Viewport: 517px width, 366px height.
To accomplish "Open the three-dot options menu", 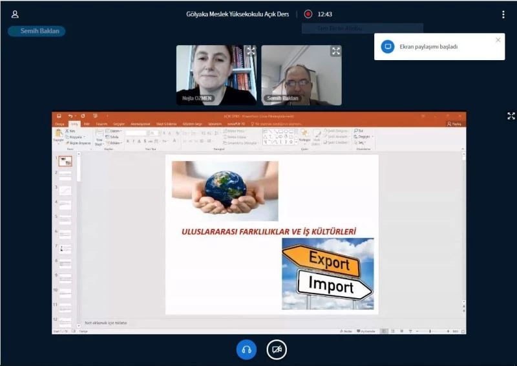I will click(503, 14).
